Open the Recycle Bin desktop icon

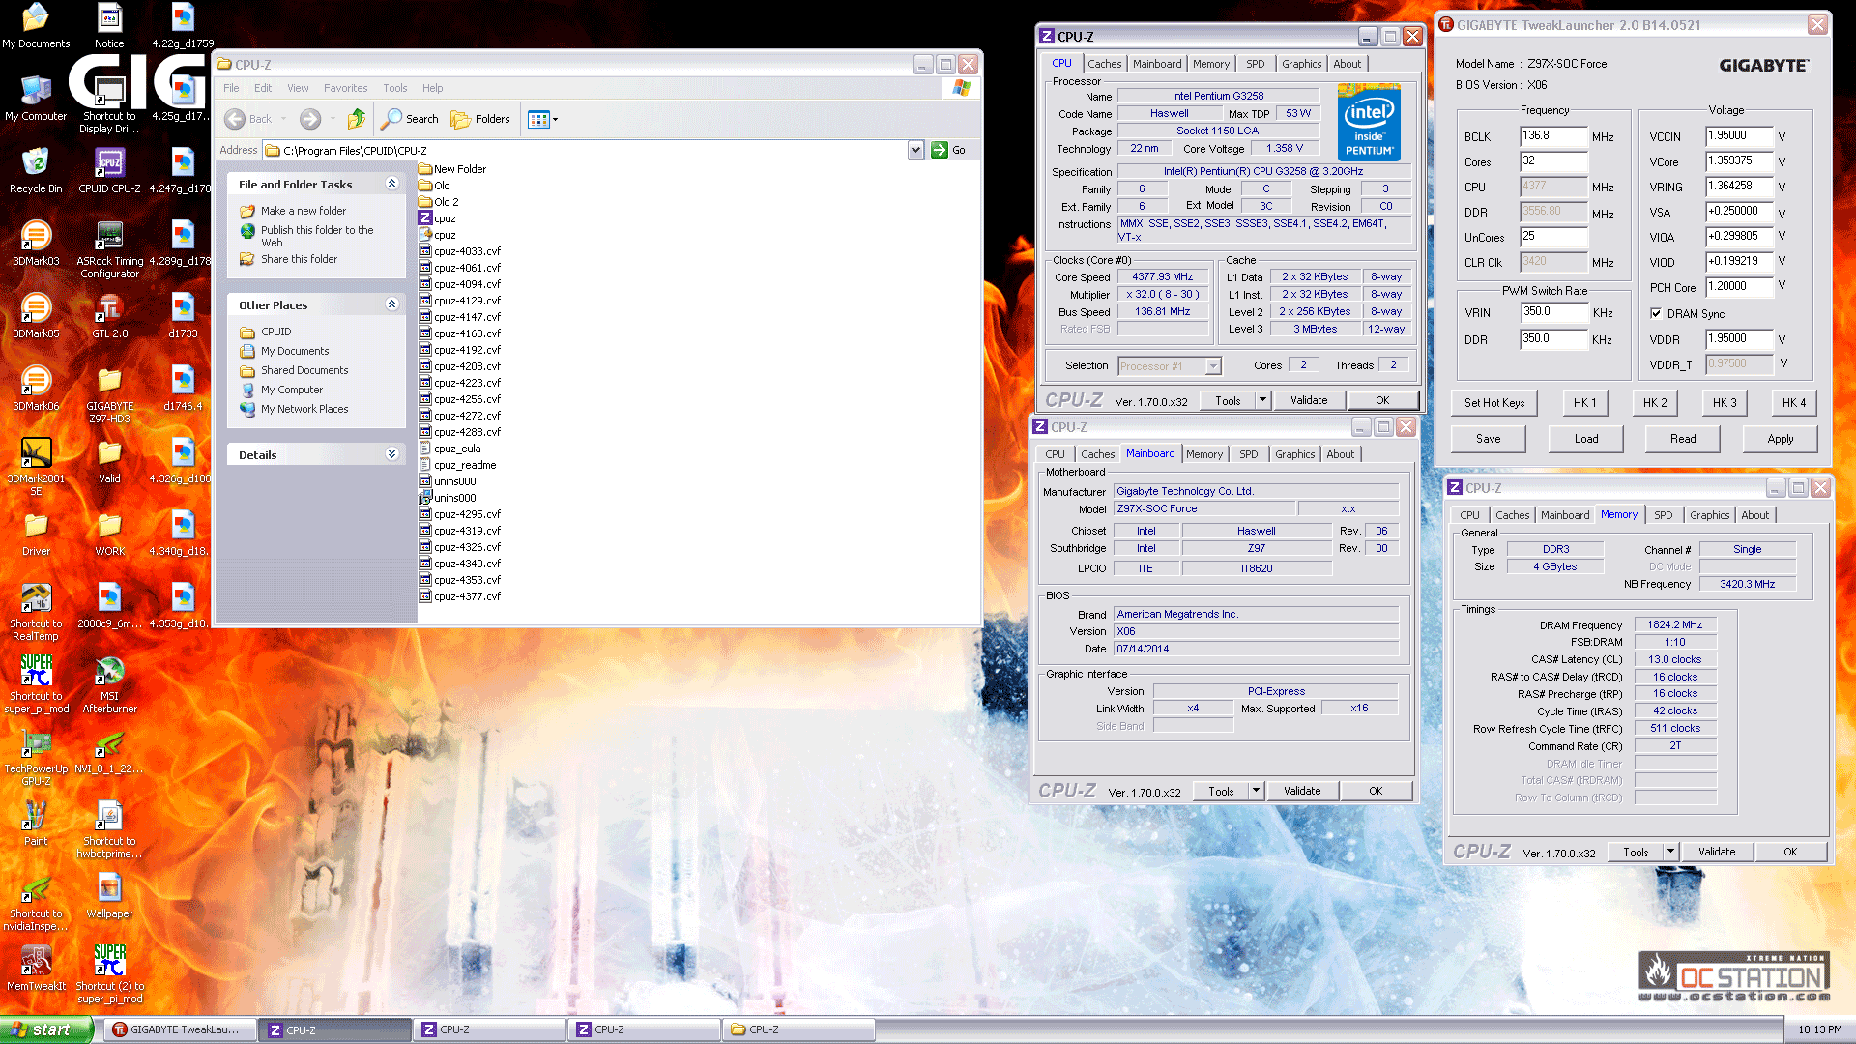coord(36,171)
